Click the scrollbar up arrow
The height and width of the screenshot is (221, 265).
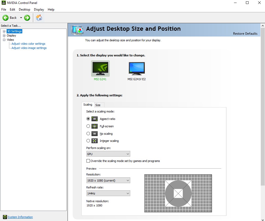pyautogui.click(x=263, y=26)
